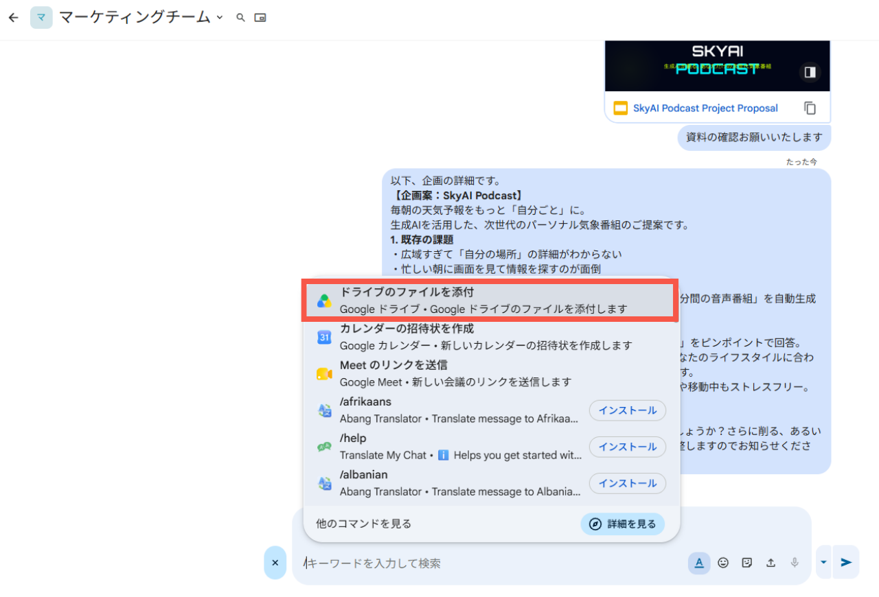Click the Google Calendar icon in command list
The height and width of the screenshot is (597, 879).
324,338
